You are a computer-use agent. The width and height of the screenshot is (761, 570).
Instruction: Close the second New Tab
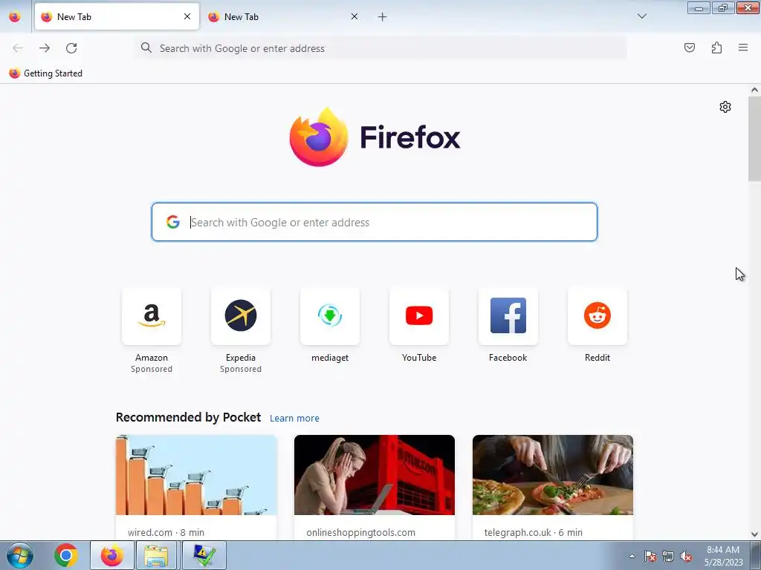[354, 16]
